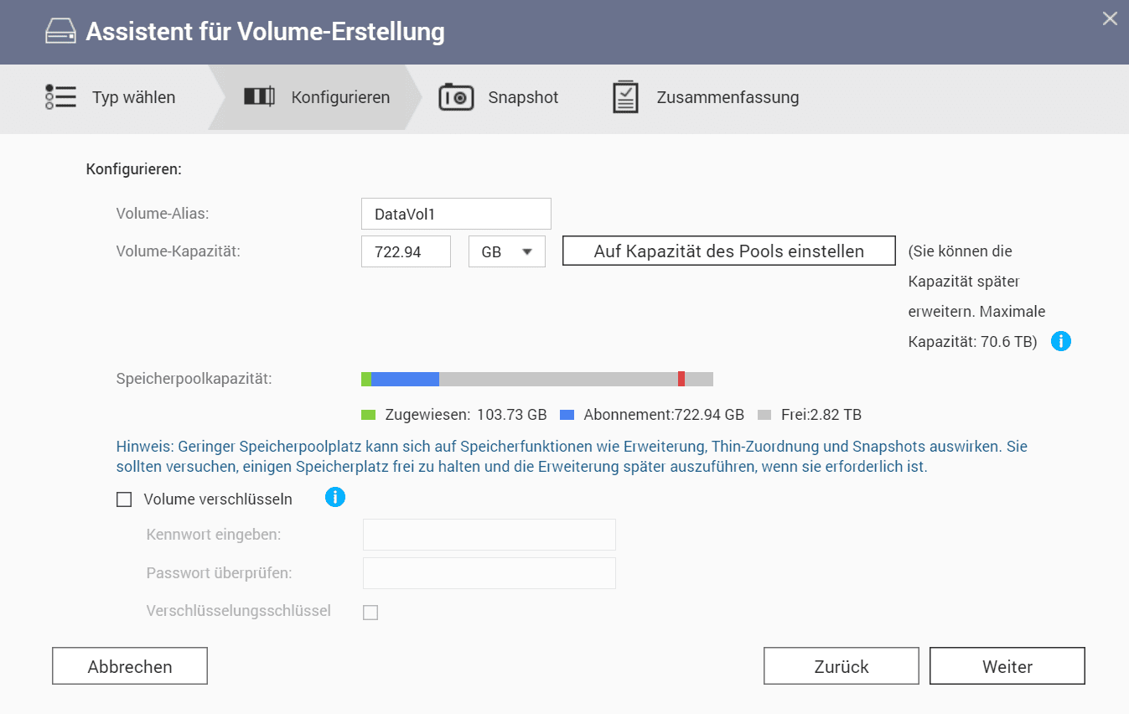Viewport: 1129px width, 714px height.
Task: Focus the Volume-Alias text field
Action: point(456,214)
